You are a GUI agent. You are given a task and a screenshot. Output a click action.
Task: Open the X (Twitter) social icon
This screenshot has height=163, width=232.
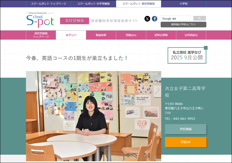tap(147, 19)
